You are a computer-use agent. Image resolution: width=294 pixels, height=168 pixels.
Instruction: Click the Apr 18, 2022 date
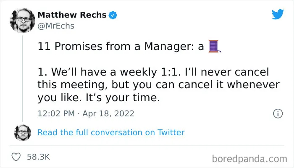(x=108, y=114)
